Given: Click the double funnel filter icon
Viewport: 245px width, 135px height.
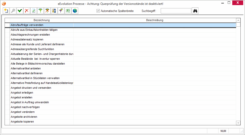Looking at the screenshot, I should 61,11.
